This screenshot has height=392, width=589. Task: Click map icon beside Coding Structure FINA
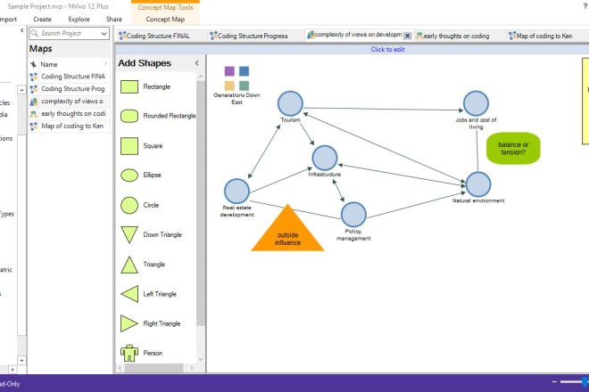tap(34, 77)
